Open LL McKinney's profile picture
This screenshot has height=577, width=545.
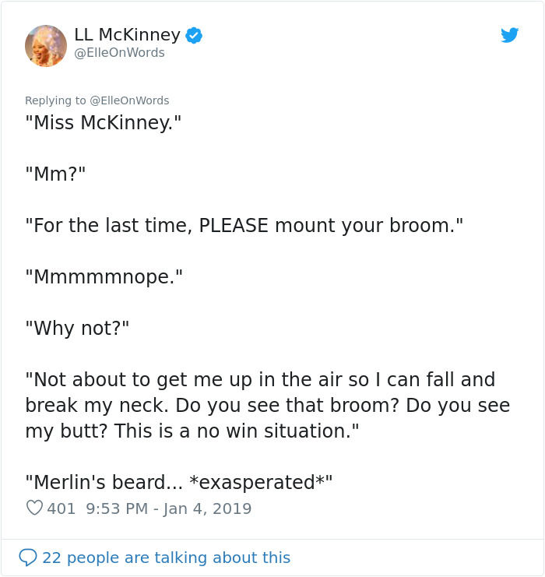(x=46, y=45)
